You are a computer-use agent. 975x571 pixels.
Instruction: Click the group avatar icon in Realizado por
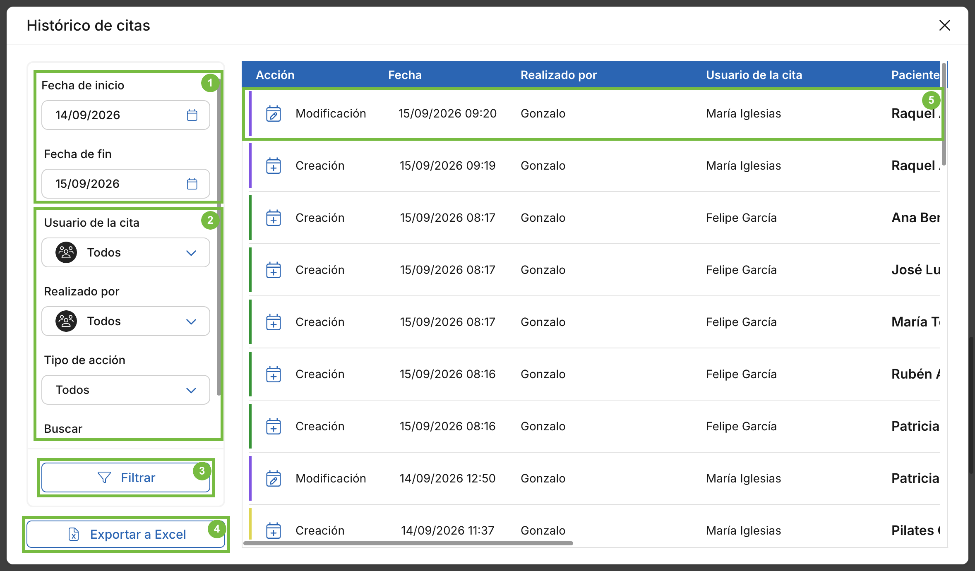tap(66, 321)
